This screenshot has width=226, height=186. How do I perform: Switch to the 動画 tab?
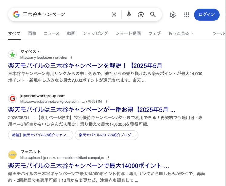tap(71, 33)
